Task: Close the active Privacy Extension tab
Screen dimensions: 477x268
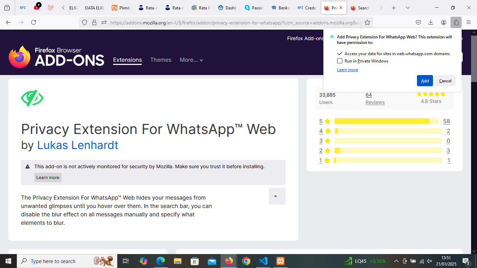Action: tap(341, 8)
